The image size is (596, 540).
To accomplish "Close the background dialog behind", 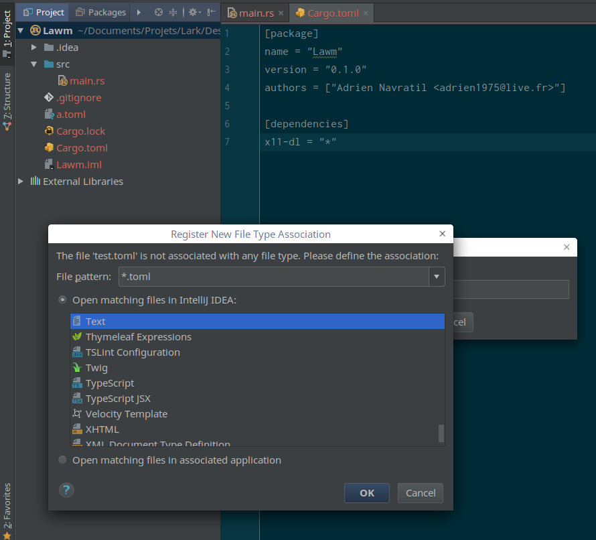I will coord(567,247).
